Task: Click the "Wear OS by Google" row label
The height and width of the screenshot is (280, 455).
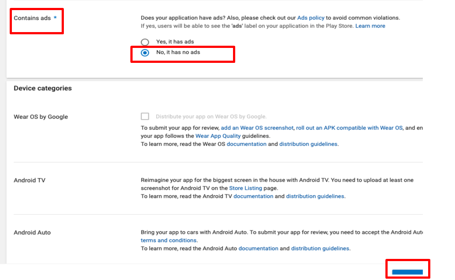Action: (x=41, y=117)
